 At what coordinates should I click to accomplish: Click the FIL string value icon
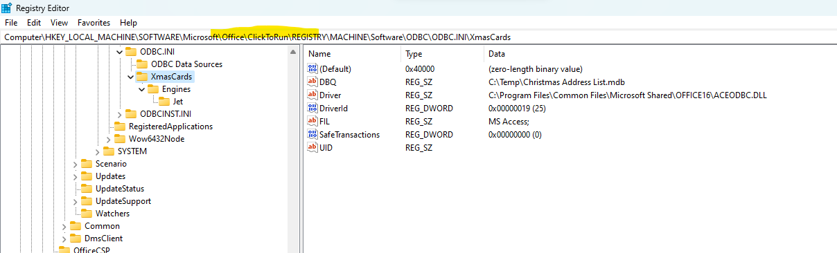(312, 122)
